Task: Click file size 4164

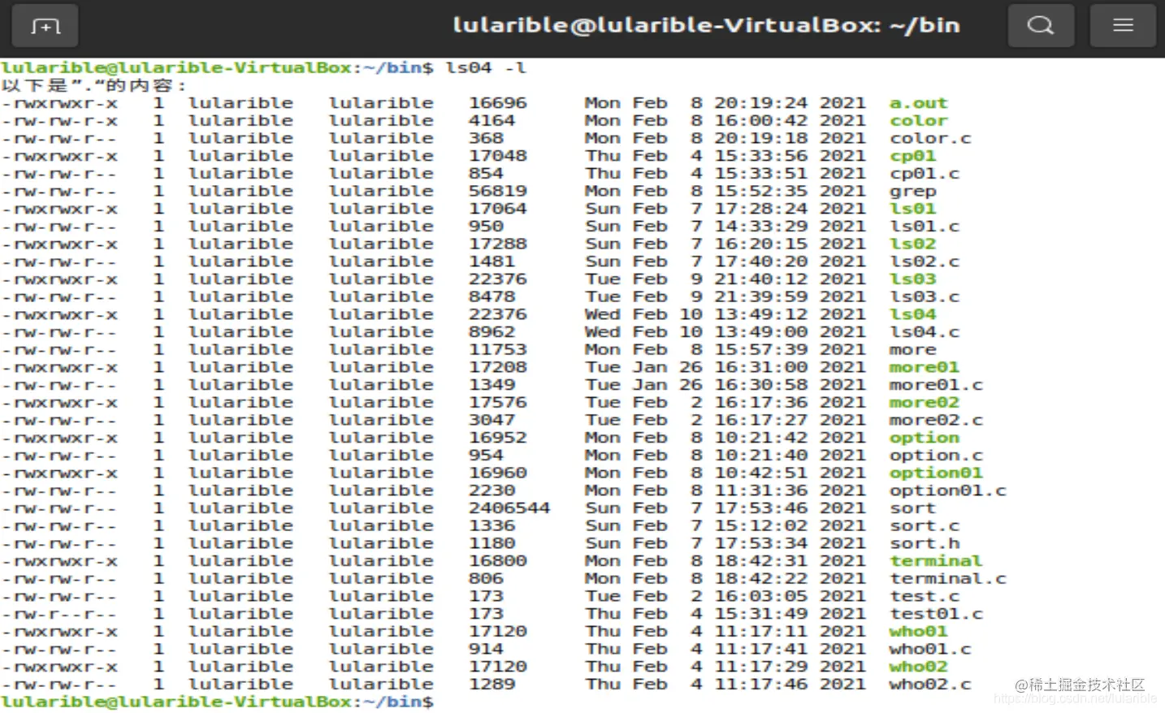Action: pyautogui.click(x=492, y=121)
